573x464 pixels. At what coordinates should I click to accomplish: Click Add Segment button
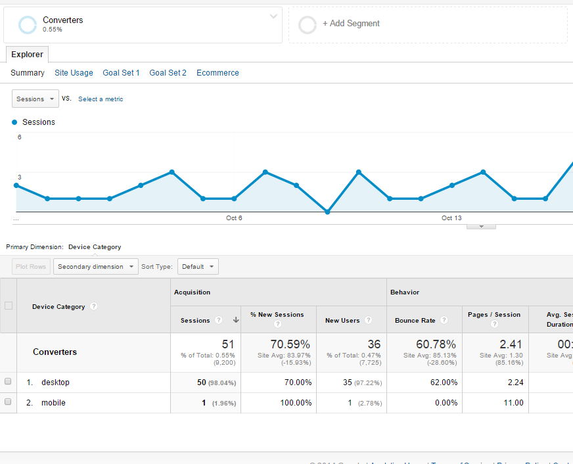[351, 24]
